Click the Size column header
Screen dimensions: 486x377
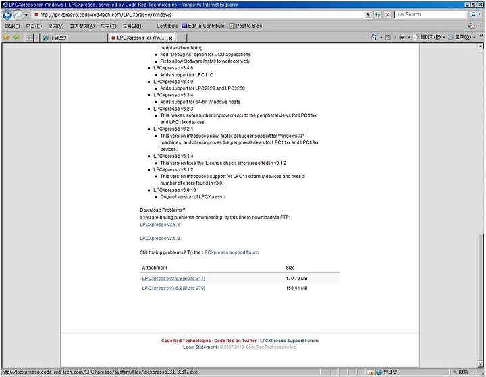point(290,268)
